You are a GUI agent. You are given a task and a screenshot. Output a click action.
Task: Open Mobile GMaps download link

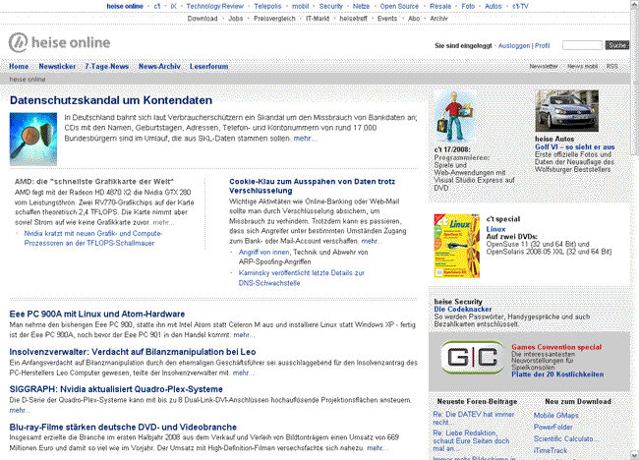555,416
